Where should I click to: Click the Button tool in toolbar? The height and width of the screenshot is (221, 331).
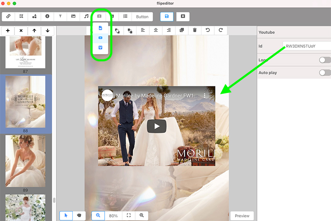coord(142,17)
